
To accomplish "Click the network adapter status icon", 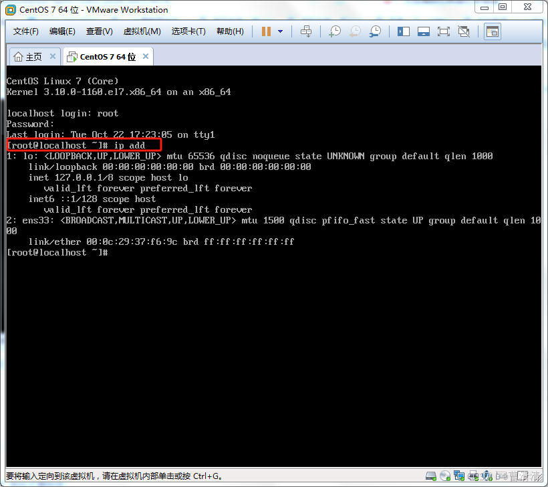I will coord(458,476).
